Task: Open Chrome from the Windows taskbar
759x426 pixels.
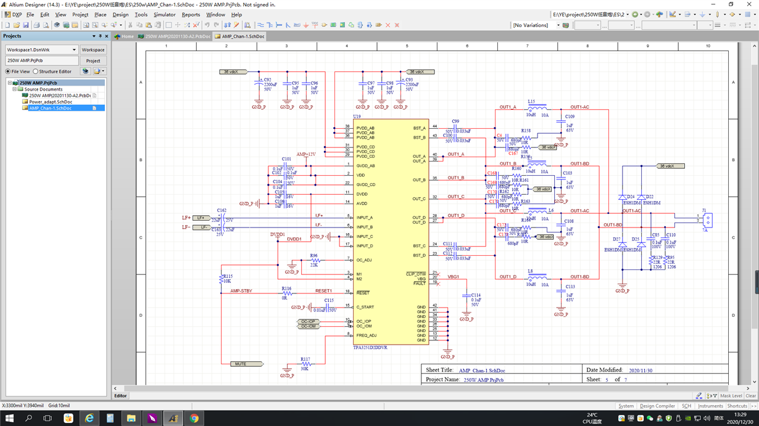Action: [x=194, y=419]
